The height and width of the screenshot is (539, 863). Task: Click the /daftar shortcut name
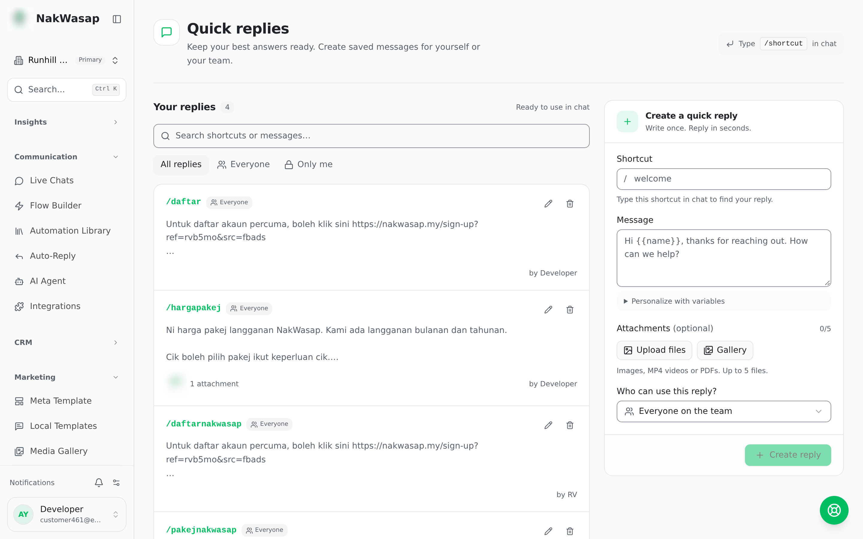point(183,202)
